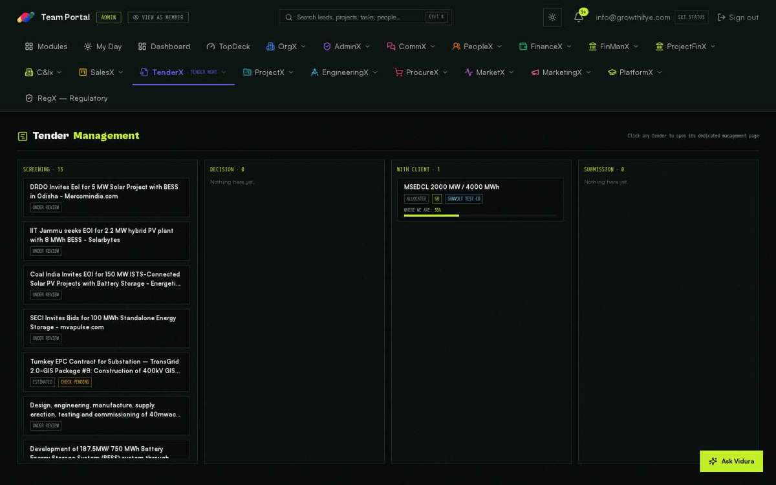Click the CommX chat bubbles icon

(x=391, y=47)
